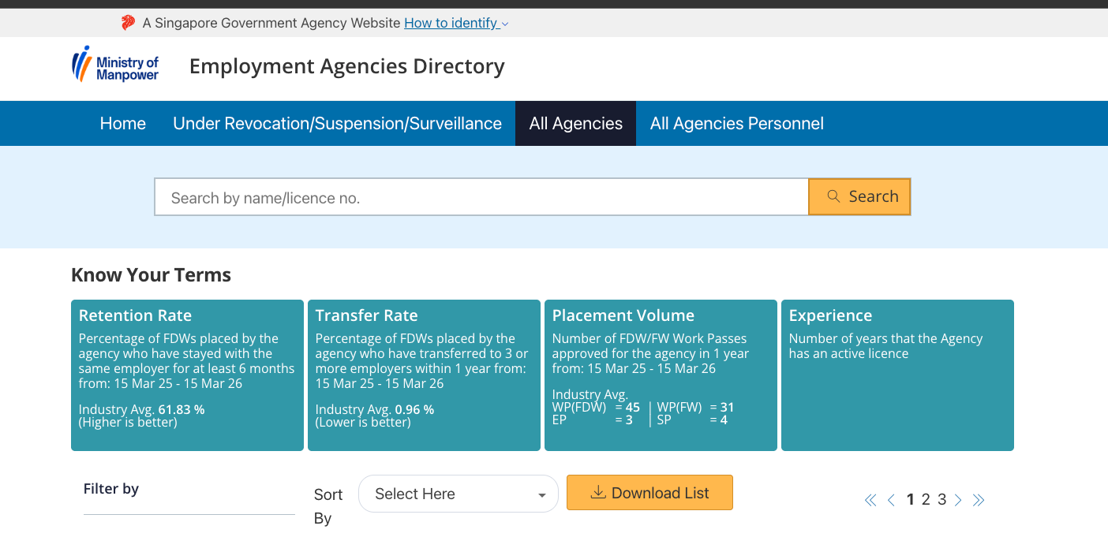This screenshot has width=1108, height=537.
Task: Open the All Agencies Personnel tab
Action: pyautogui.click(x=736, y=124)
